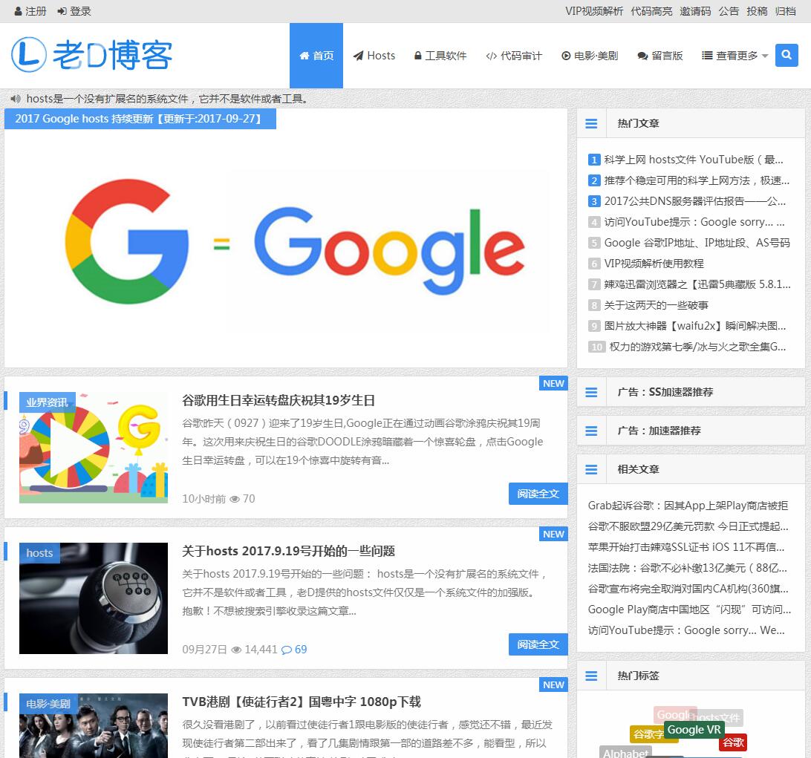The height and width of the screenshot is (758, 811).
Task: Click menu icon beside 相关文章 heading
Action: pos(591,469)
